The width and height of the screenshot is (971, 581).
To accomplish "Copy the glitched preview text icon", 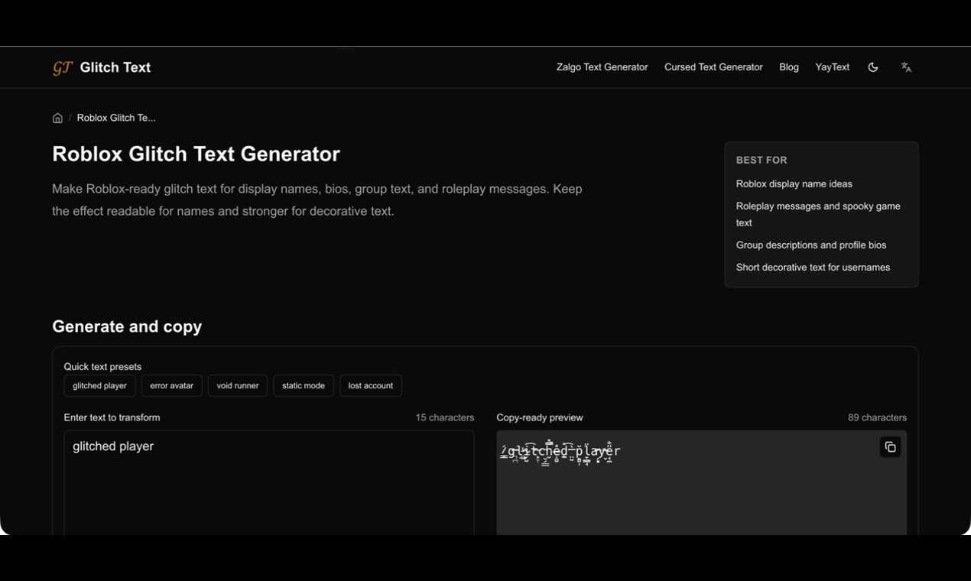I will 890,447.
